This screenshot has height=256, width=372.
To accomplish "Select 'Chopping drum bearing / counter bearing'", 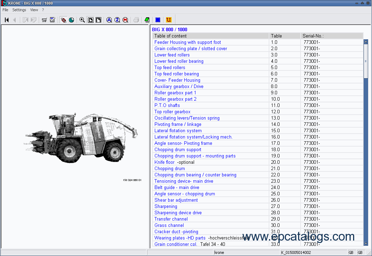I will pyautogui.click(x=195, y=175).
